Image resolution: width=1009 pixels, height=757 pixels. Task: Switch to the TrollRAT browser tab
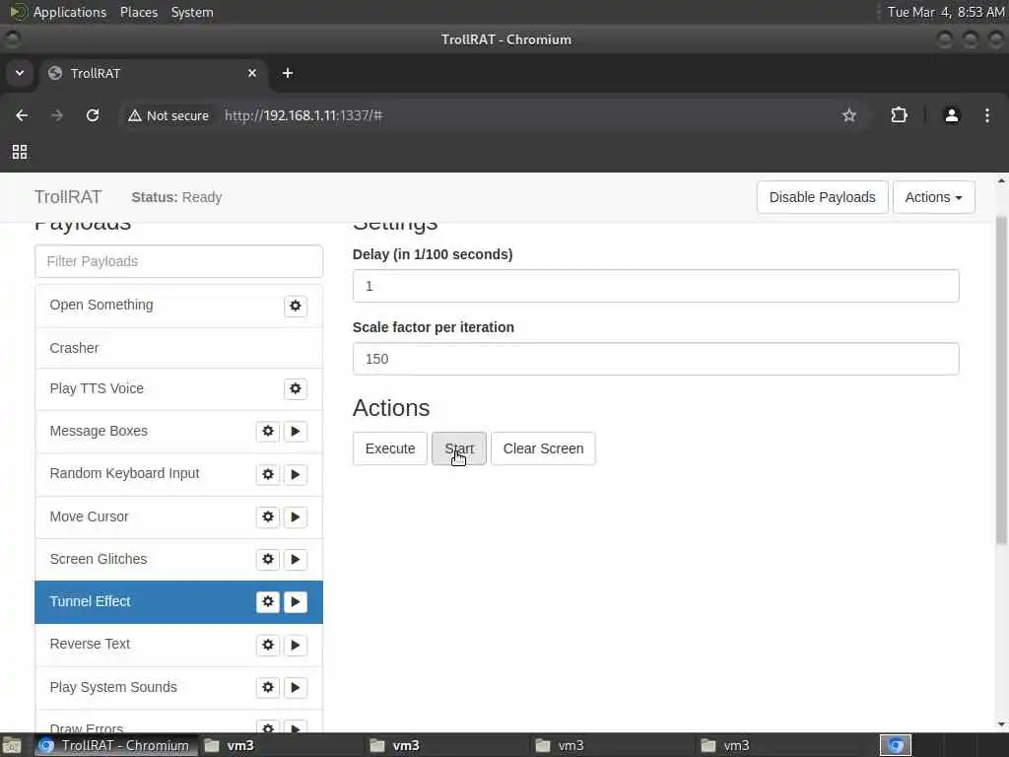[153, 73]
